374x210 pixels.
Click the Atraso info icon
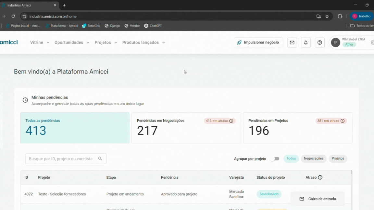[320, 178]
